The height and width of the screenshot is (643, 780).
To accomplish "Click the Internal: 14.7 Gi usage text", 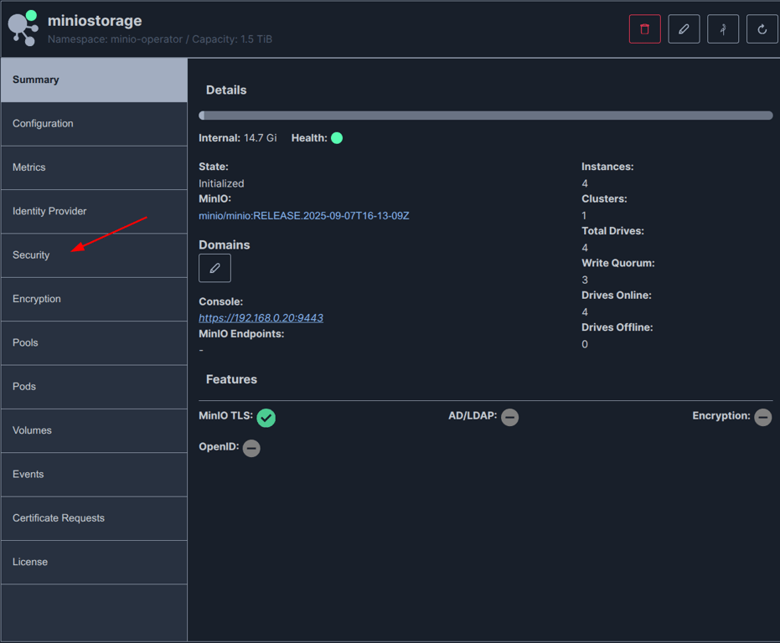I will coord(238,138).
